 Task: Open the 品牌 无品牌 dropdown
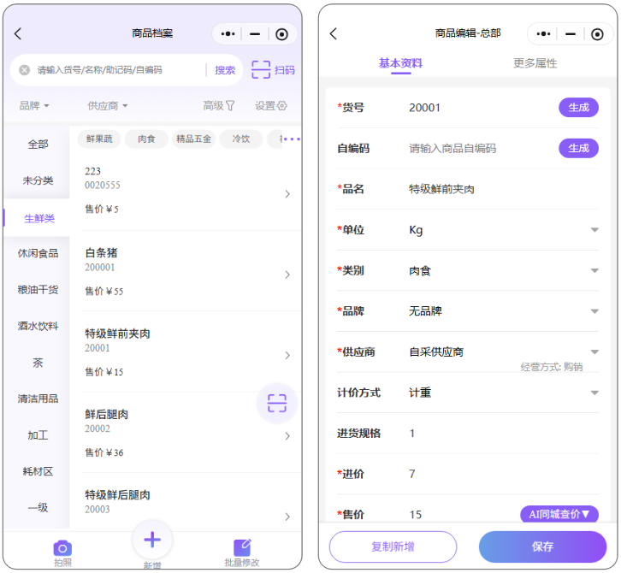point(594,311)
